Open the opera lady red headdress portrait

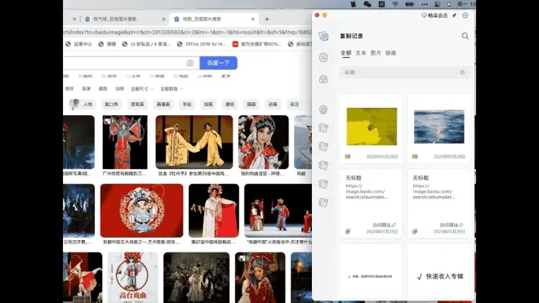(263, 142)
